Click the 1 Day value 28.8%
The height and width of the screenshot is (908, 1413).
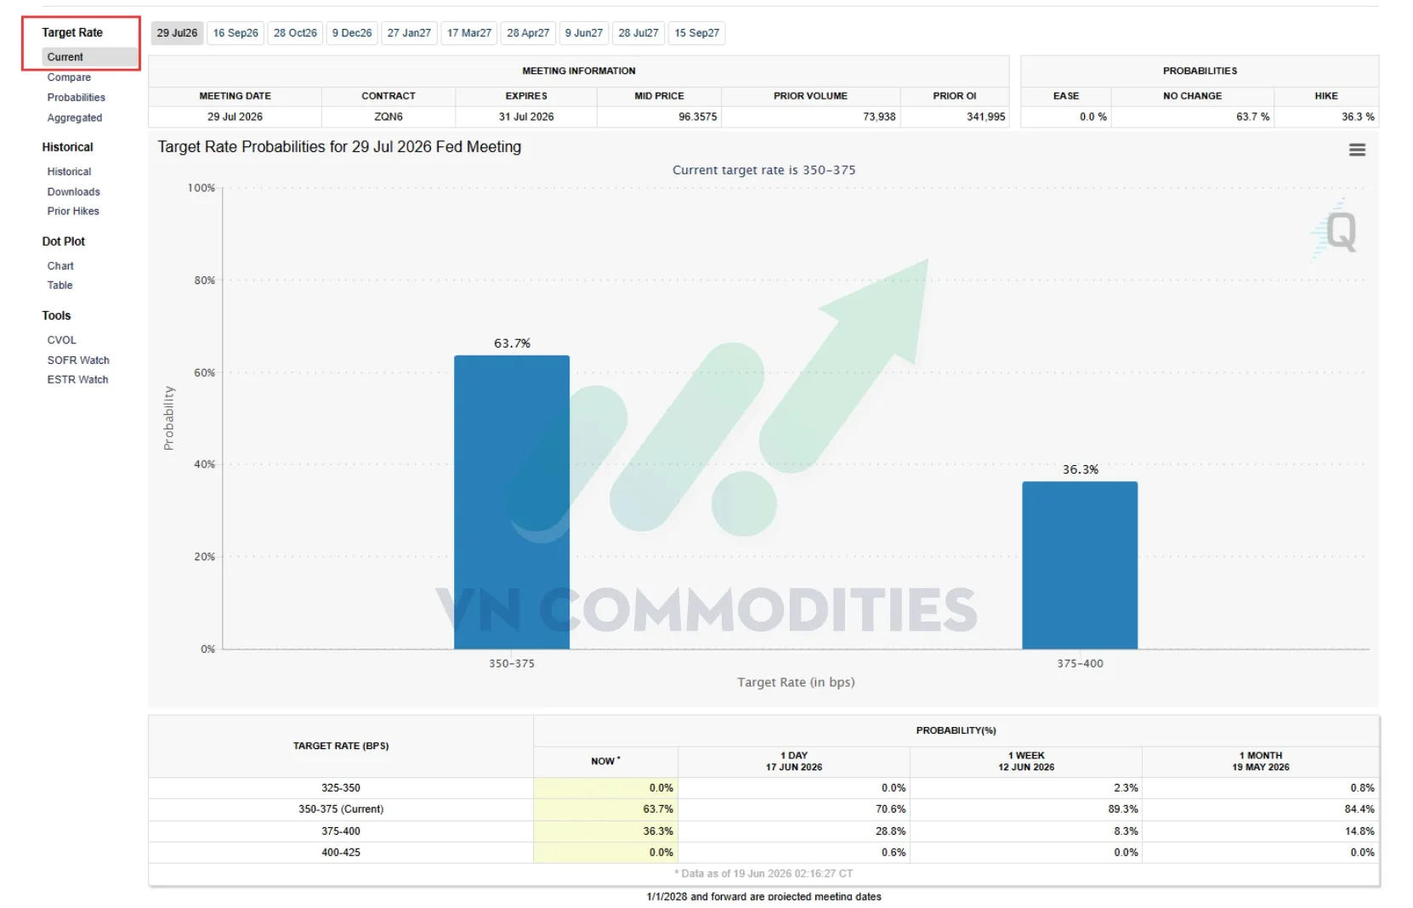(x=890, y=831)
